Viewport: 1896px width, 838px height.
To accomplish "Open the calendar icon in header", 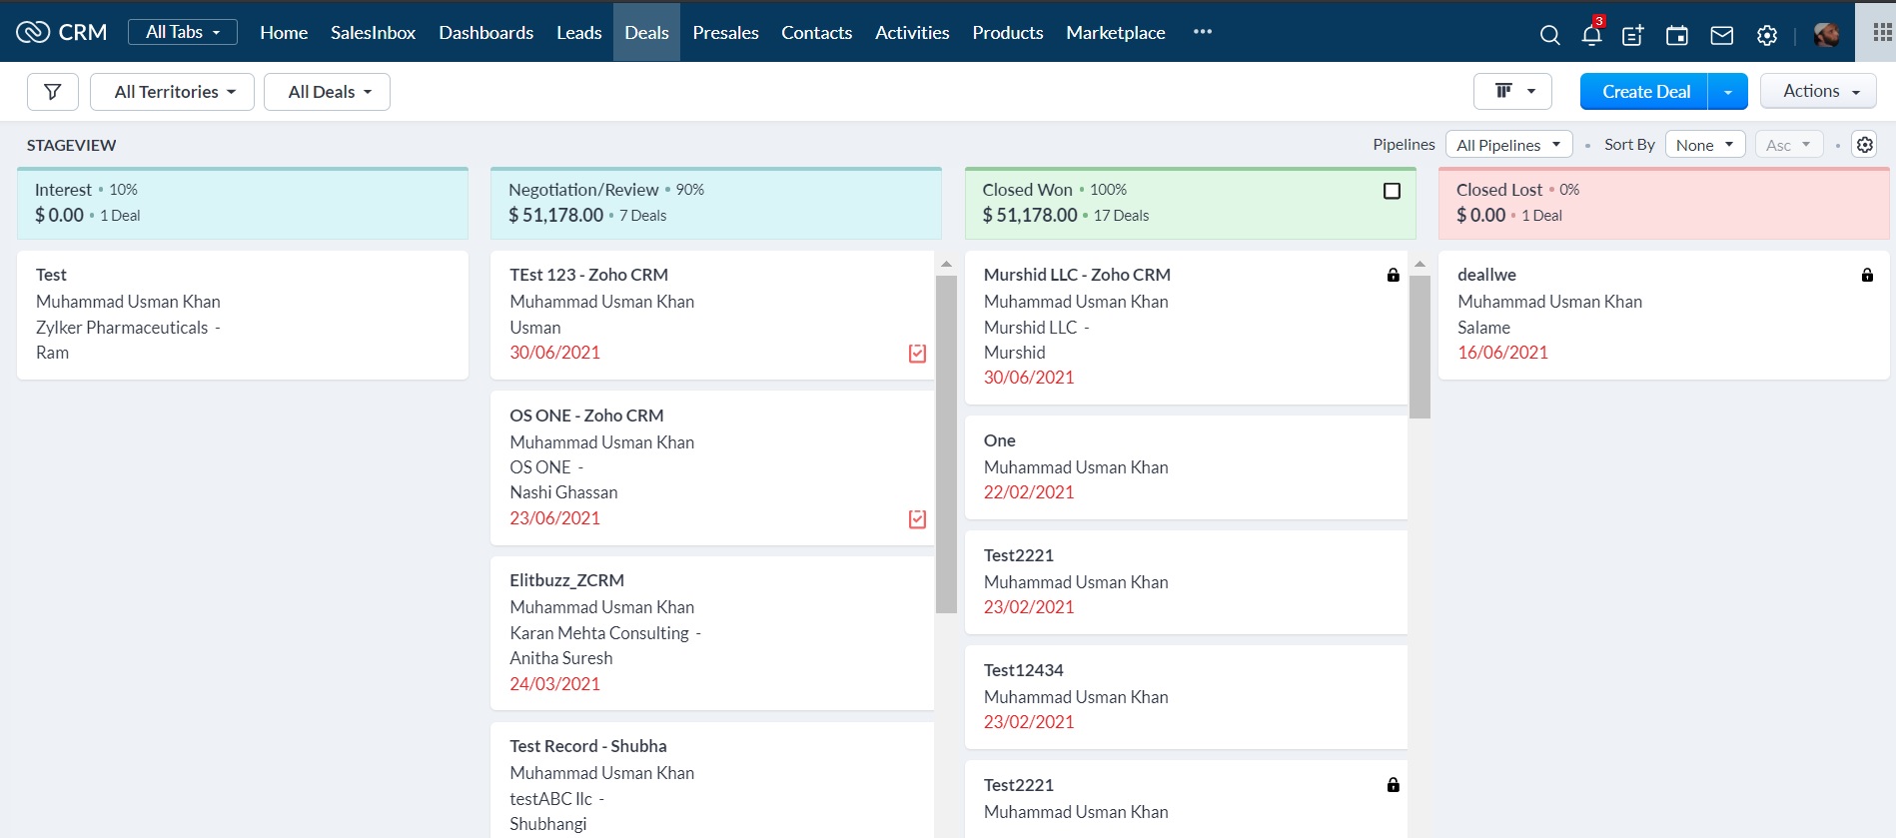I will (x=1677, y=35).
